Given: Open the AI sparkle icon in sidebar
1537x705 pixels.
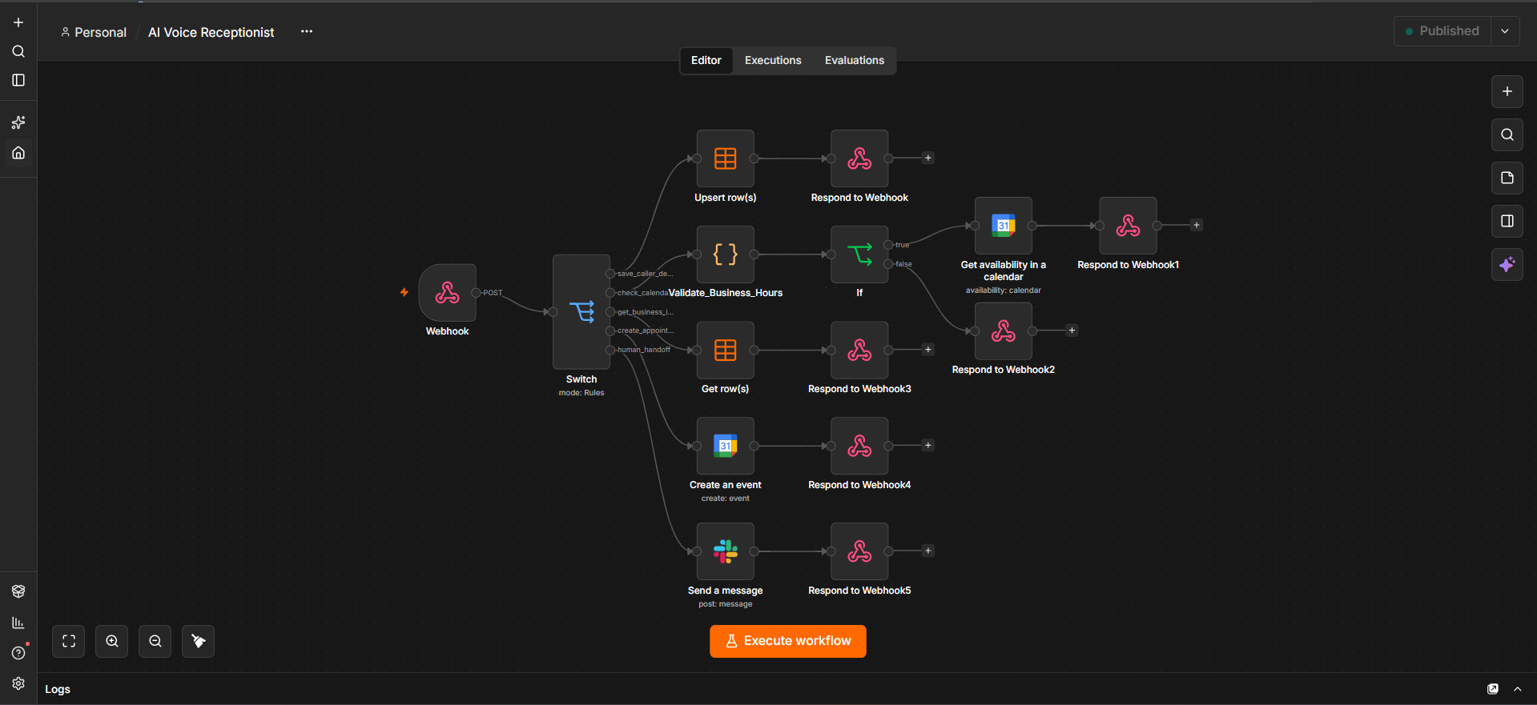Looking at the screenshot, I should click(x=18, y=122).
